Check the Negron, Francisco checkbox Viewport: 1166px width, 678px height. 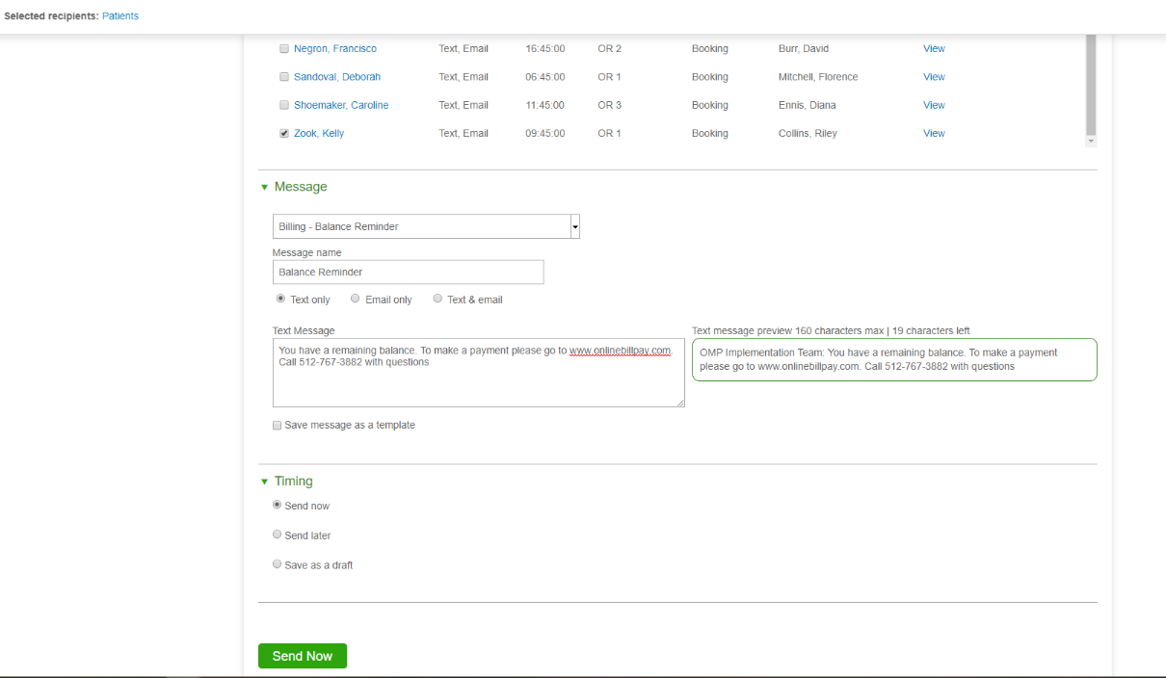click(284, 49)
